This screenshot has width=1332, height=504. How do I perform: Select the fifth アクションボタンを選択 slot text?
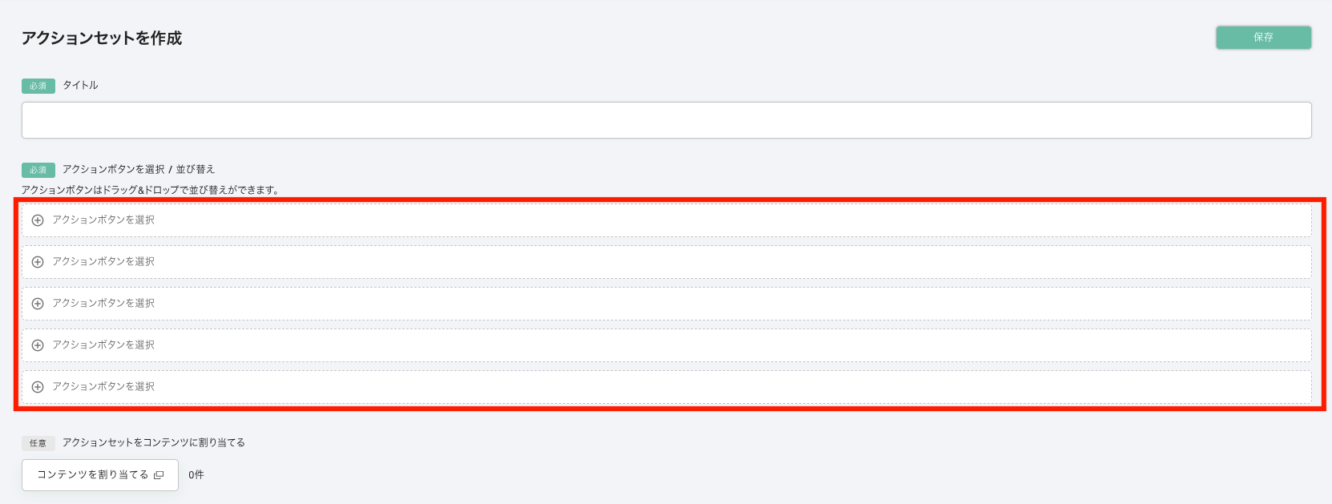pyautogui.click(x=103, y=386)
